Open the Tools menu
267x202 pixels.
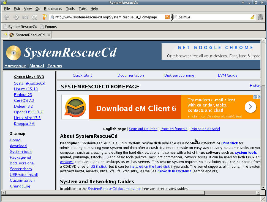(x=70, y=9)
